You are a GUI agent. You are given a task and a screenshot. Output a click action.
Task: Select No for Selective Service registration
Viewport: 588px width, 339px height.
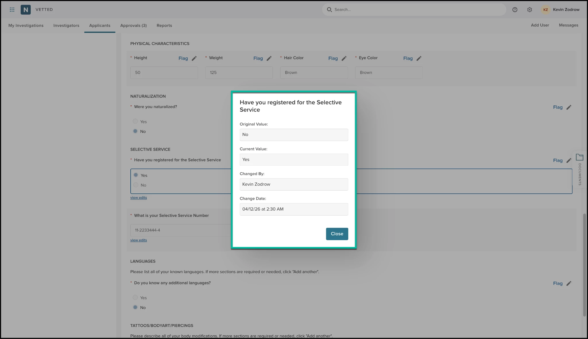pos(136,185)
